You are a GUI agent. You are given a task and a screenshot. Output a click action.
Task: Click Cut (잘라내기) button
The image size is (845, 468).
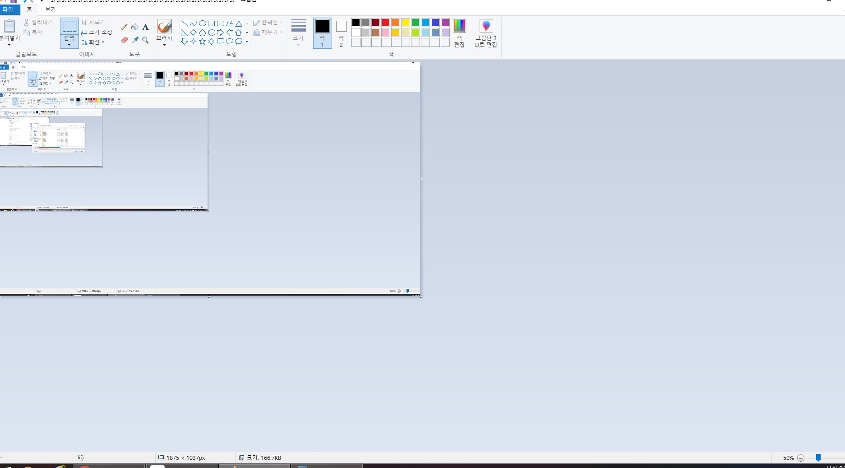[38, 22]
